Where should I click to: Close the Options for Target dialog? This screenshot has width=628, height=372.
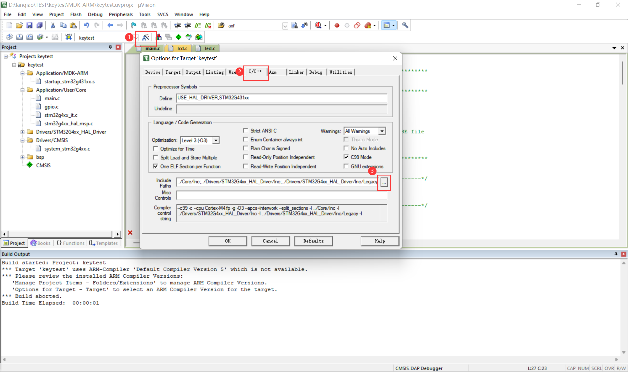[395, 58]
